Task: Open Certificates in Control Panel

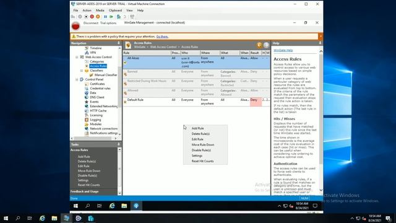Action: pos(97,84)
